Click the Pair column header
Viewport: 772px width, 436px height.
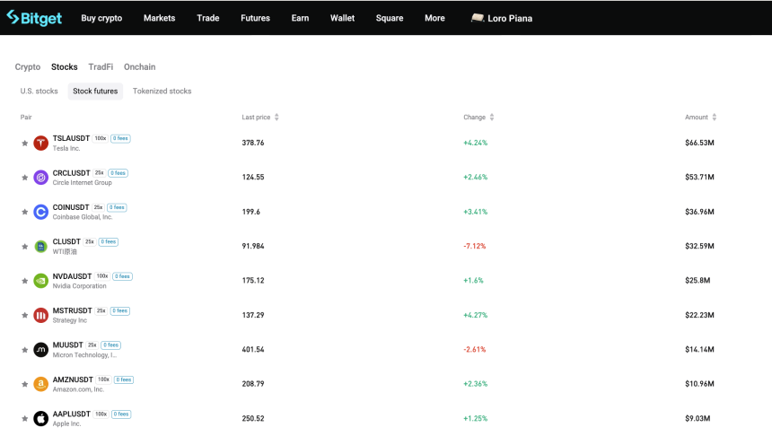pyautogui.click(x=26, y=118)
